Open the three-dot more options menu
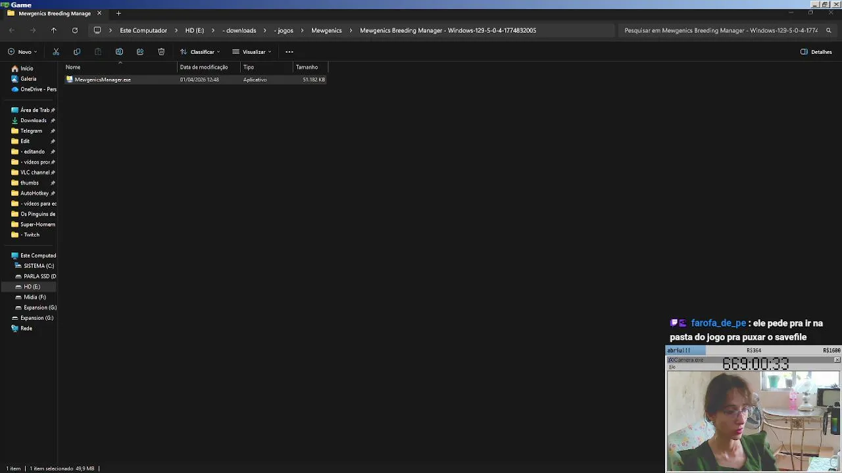The width and height of the screenshot is (842, 473). tap(289, 52)
